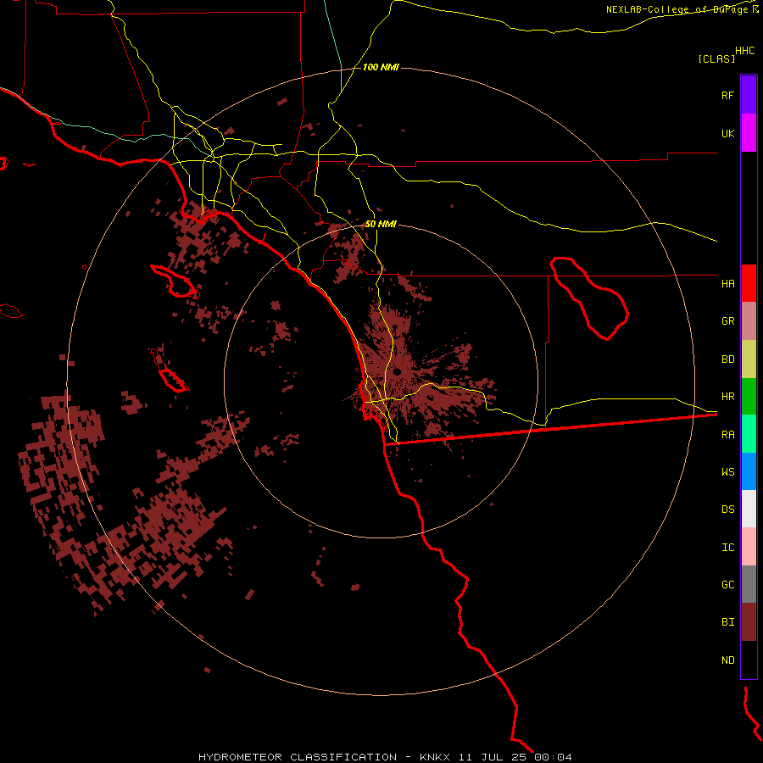Click the HHC product code text
763x763 pixels.
pos(745,51)
